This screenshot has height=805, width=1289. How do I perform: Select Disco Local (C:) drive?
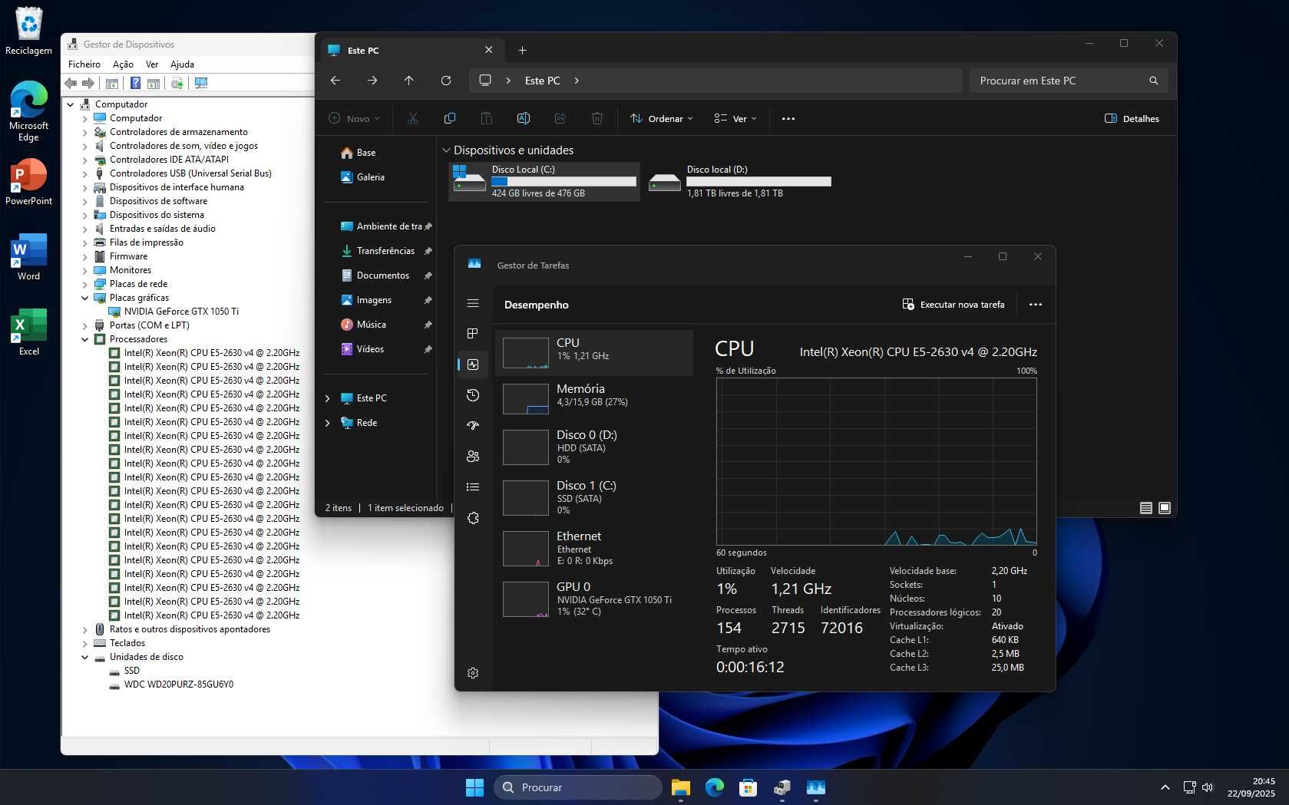point(544,181)
